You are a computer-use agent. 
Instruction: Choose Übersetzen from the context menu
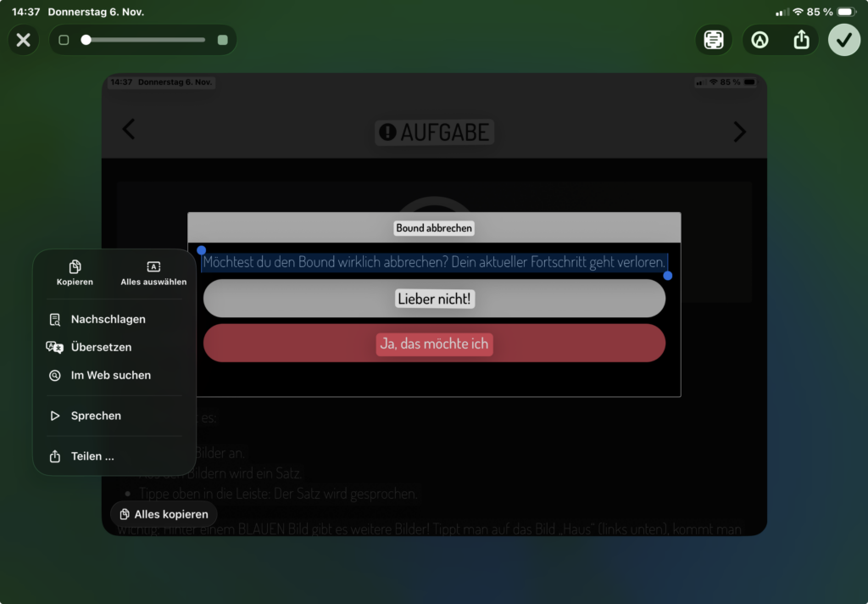point(101,347)
